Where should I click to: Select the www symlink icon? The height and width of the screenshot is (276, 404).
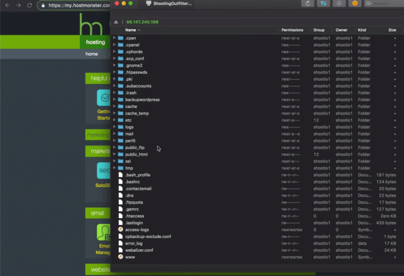121,257
